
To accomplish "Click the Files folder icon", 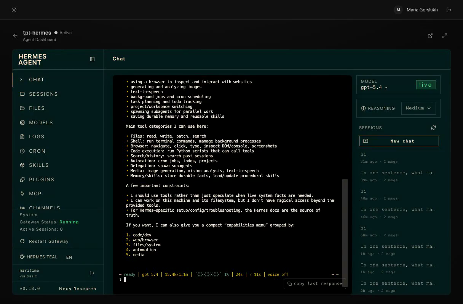I will pyautogui.click(x=22, y=108).
